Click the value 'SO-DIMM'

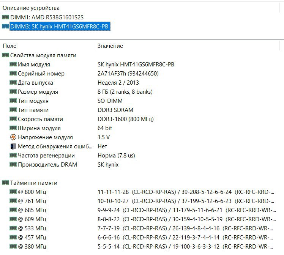tap(110, 101)
